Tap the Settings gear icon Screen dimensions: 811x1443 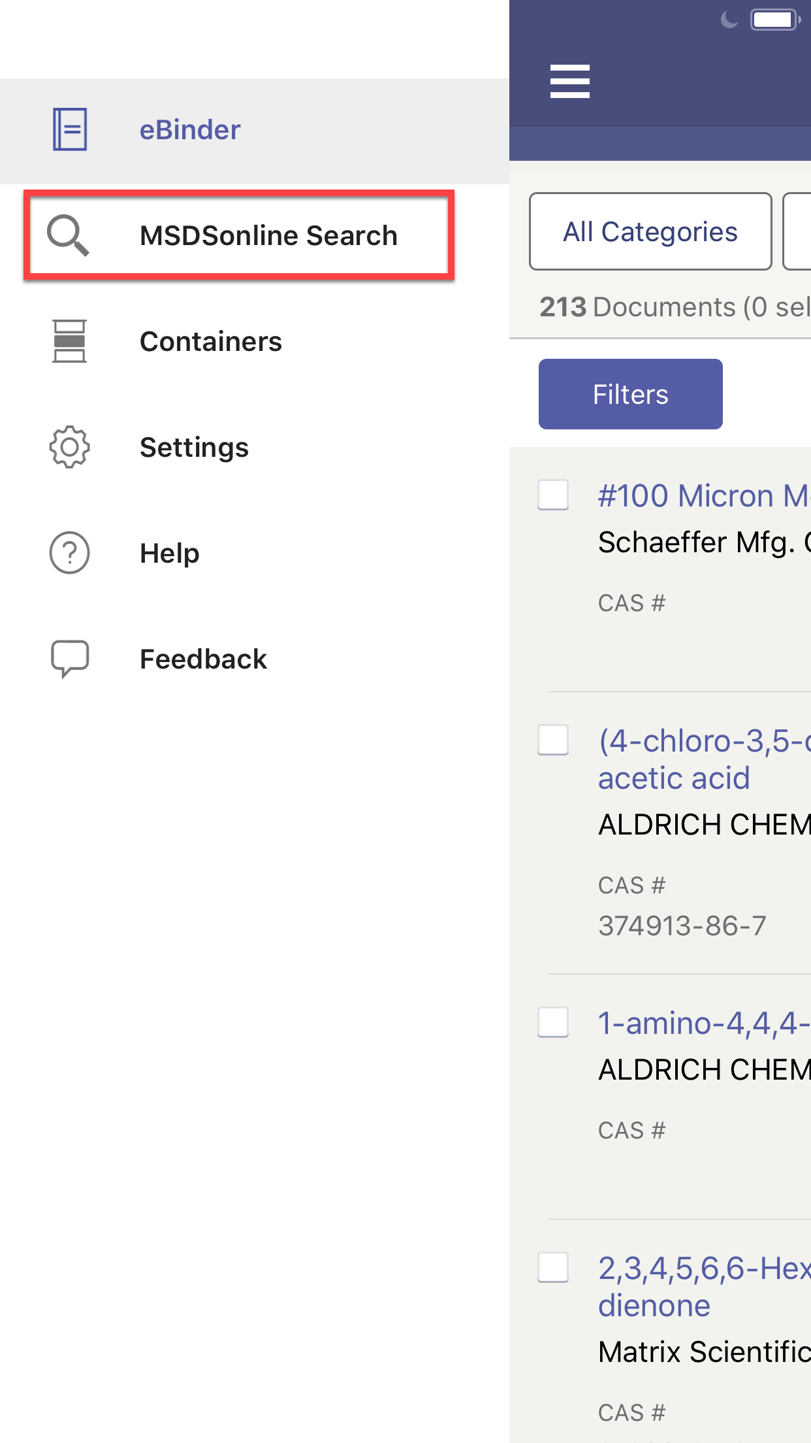(69, 447)
